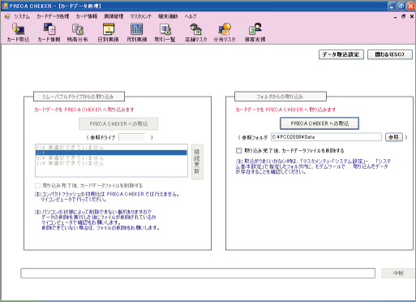Open the システム menu
The height and width of the screenshot is (302, 416).
(x=22, y=16)
